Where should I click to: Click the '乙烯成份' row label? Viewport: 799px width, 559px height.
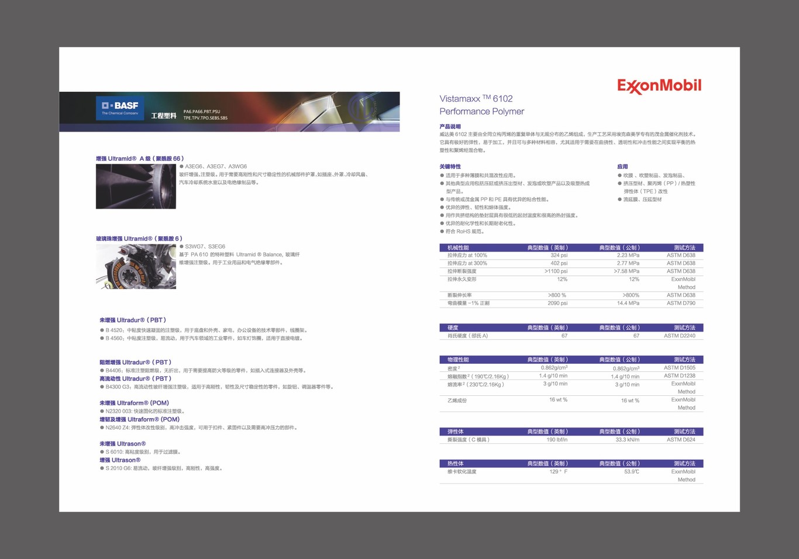[457, 401]
